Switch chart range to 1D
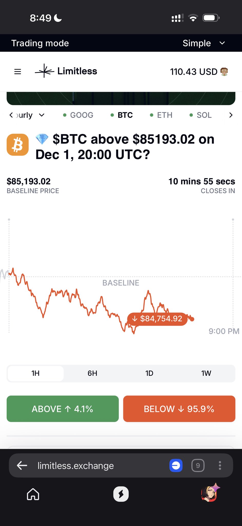The height and width of the screenshot is (526, 242). (x=149, y=373)
